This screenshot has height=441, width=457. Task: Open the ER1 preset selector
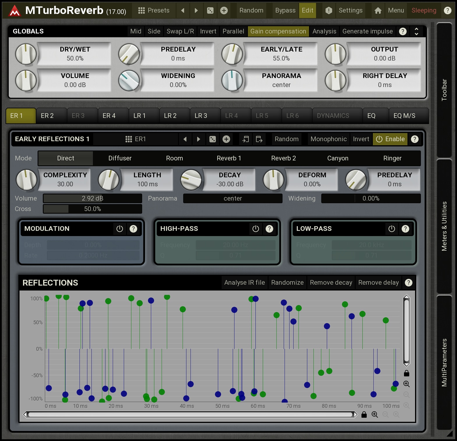(x=135, y=139)
